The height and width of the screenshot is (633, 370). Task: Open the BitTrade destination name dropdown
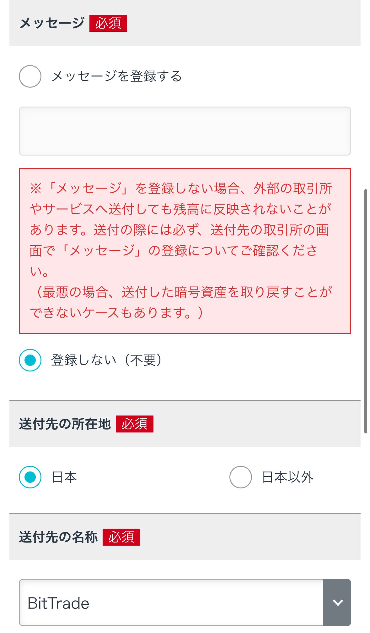pos(171,603)
